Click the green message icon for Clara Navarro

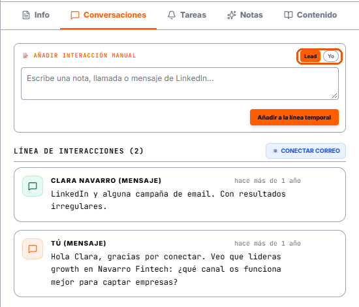[x=33, y=186]
